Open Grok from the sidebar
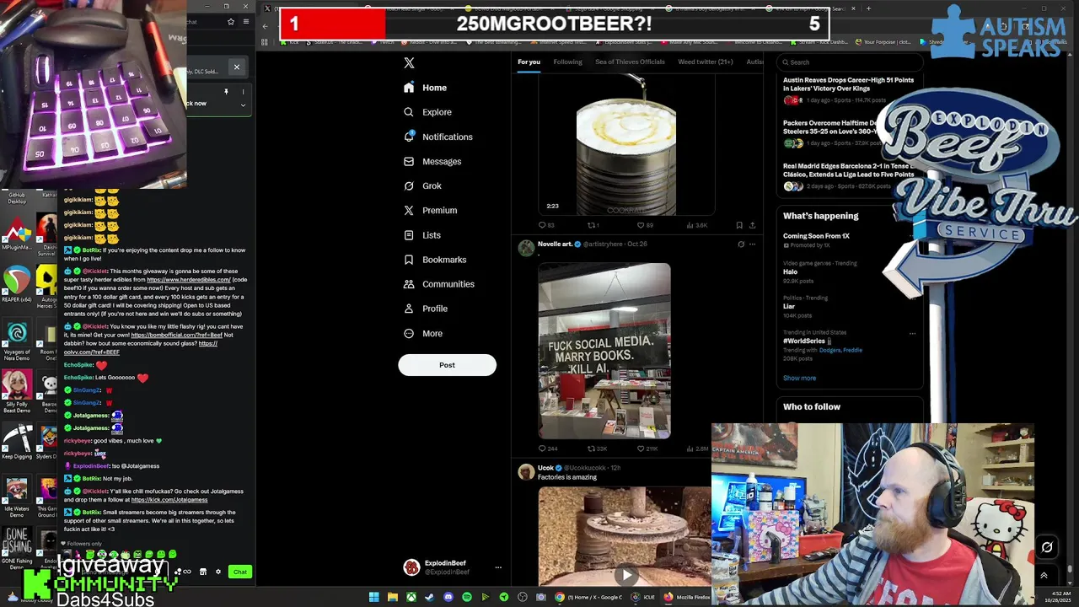1079x607 pixels. click(x=422, y=185)
